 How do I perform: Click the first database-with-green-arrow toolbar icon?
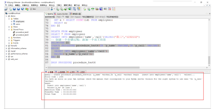tap(57, 9)
